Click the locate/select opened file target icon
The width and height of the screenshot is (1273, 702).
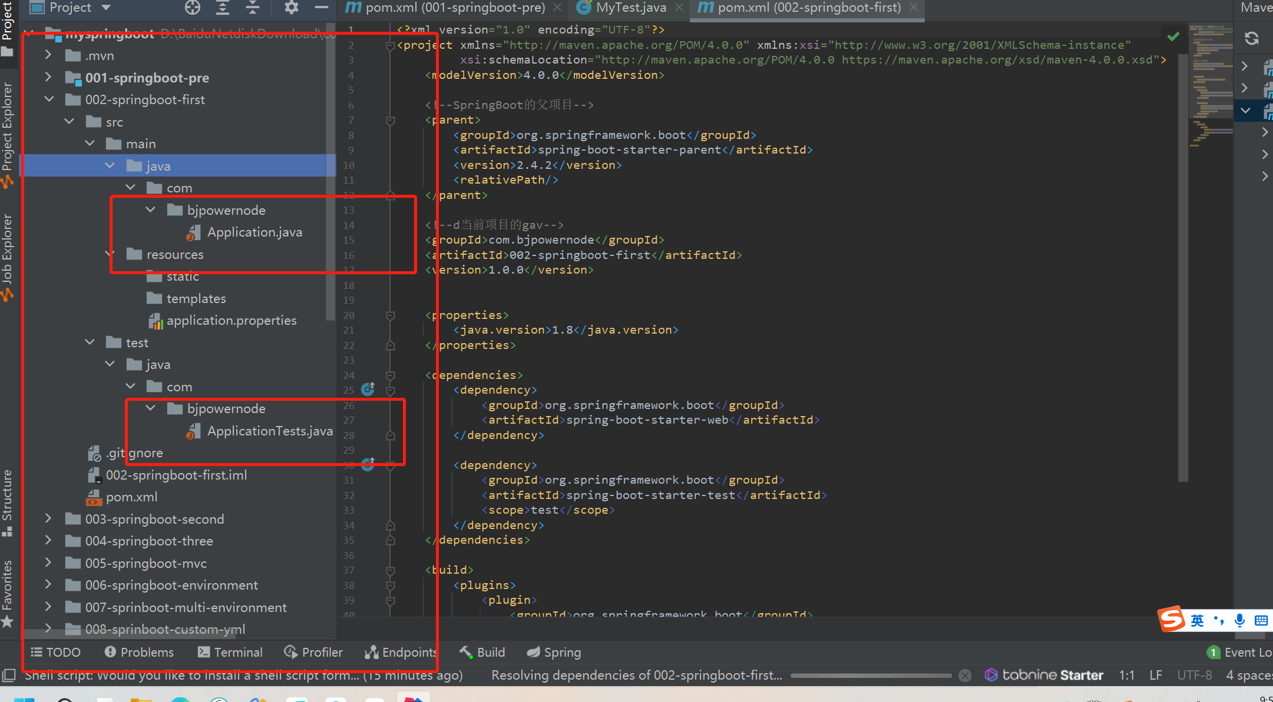[x=193, y=8]
